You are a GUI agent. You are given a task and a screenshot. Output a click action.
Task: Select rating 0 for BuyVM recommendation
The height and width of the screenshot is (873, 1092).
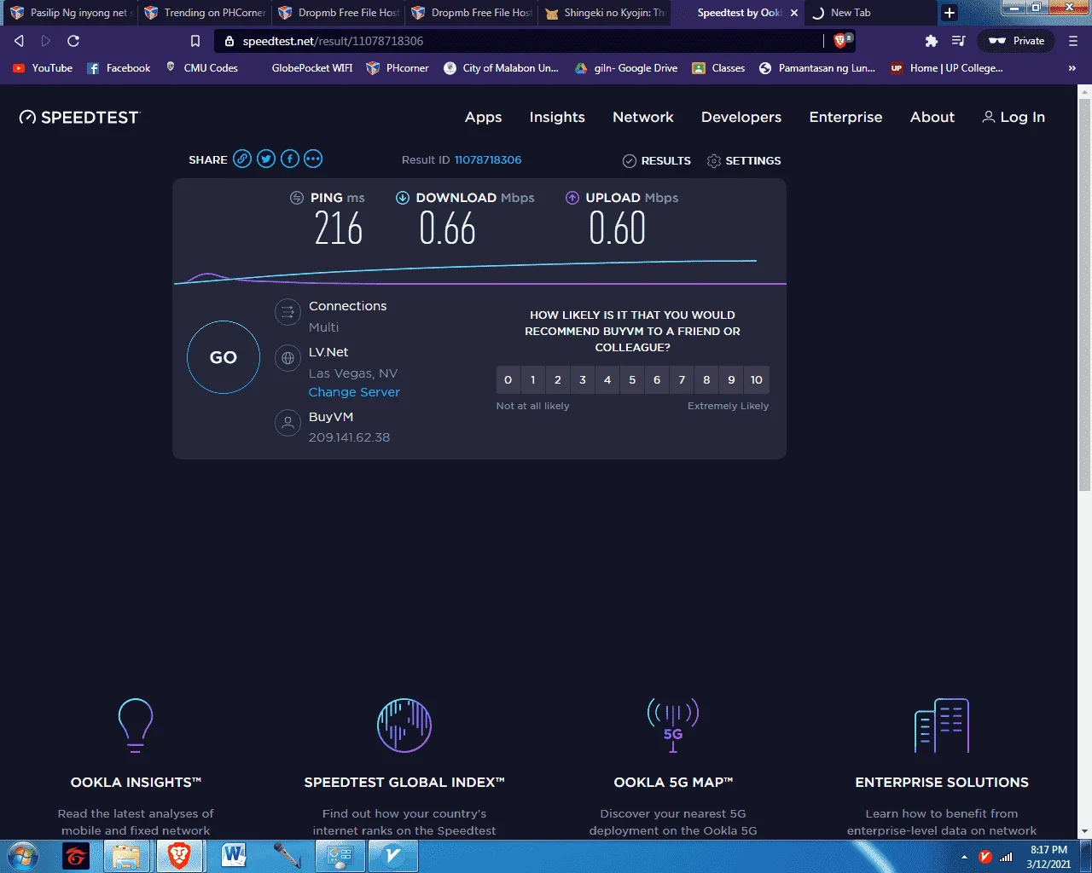click(508, 379)
